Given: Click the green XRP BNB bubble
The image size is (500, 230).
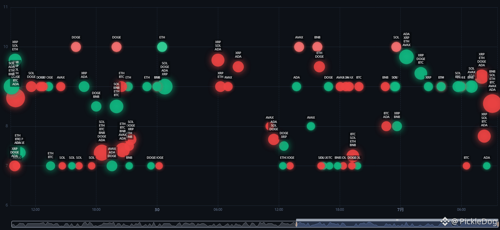Looking at the screenshot, I should [397, 126].
